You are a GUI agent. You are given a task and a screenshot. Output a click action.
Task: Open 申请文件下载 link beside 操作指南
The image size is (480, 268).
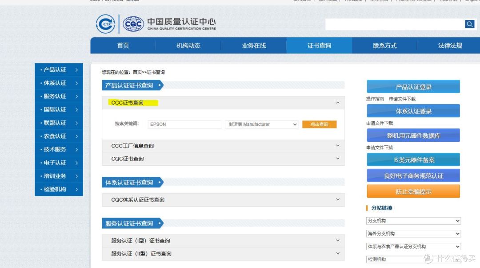(x=402, y=99)
